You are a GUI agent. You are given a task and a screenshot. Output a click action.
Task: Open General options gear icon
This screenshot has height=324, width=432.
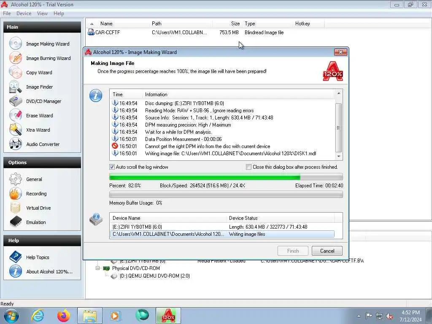click(x=16, y=179)
